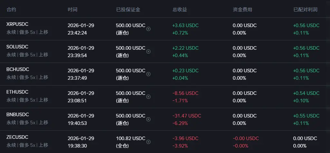Select the BNBUSDC contract name
The height and width of the screenshot is (153, 330).
point(18,115)
